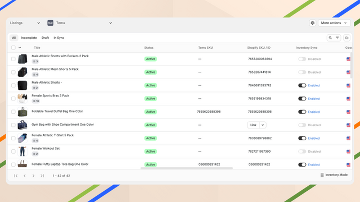
Task: Click the Enabled label in Male Athletic Shorts - row
Action: (314, 85)
